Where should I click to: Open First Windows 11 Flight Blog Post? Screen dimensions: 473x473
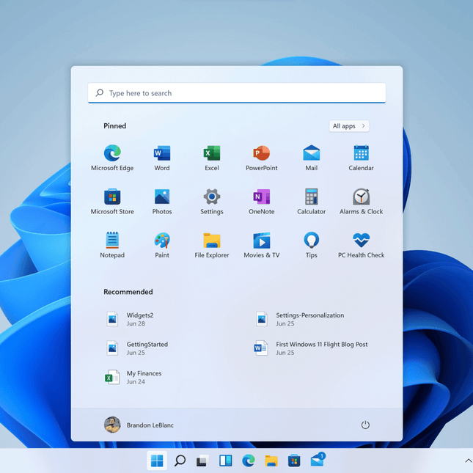[311, 348]
